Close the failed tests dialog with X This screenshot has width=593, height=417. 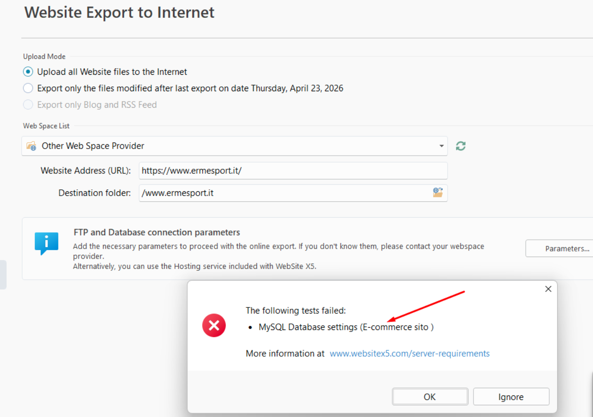pyautogui.click(x=548, y=289)
